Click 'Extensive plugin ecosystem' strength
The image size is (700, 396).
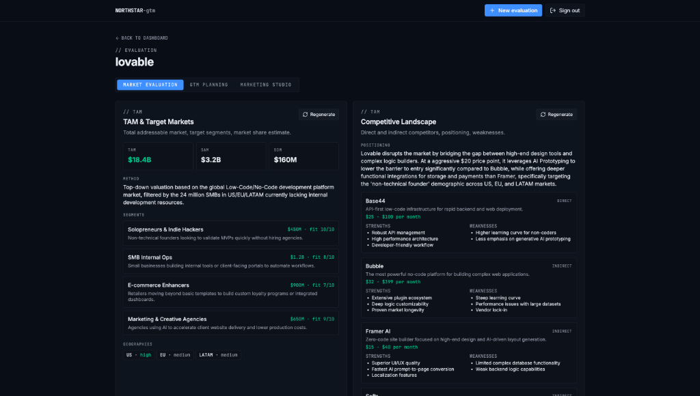pos(402,298)
